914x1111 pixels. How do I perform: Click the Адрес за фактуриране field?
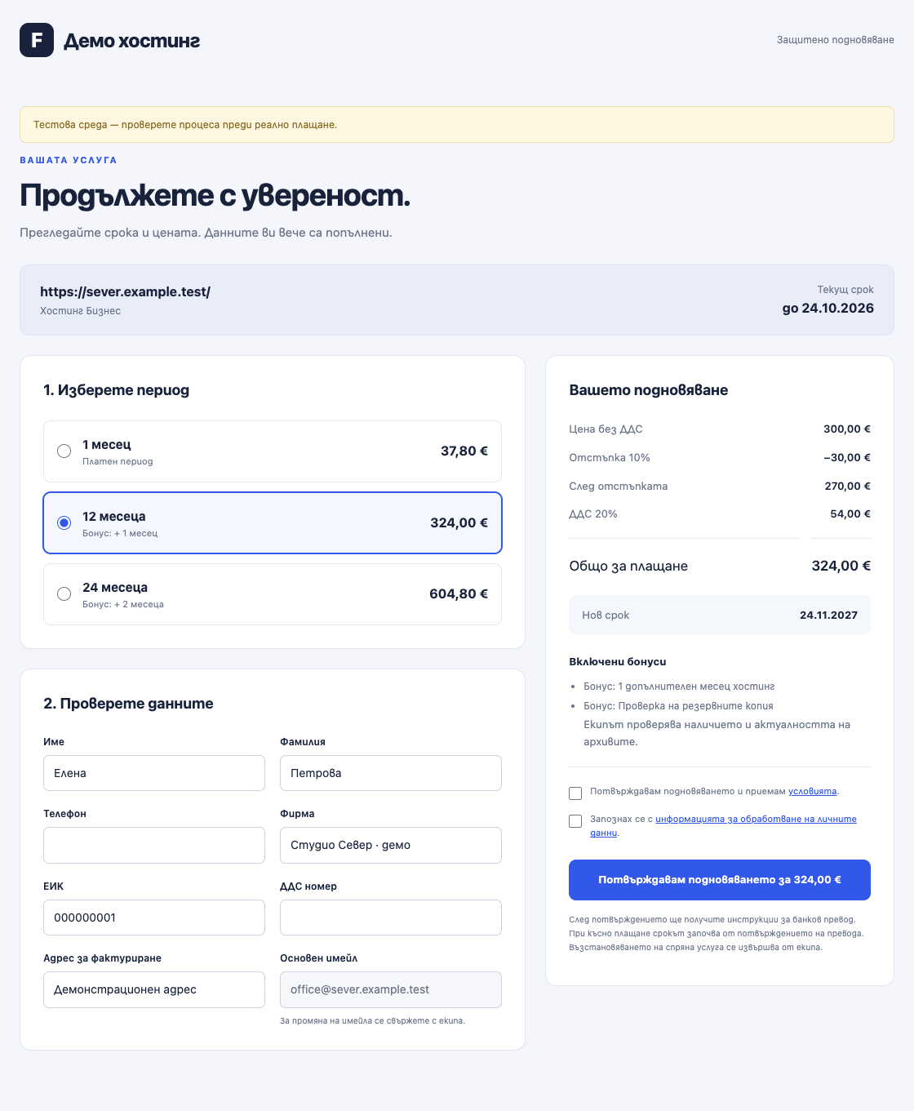(154, 989)
